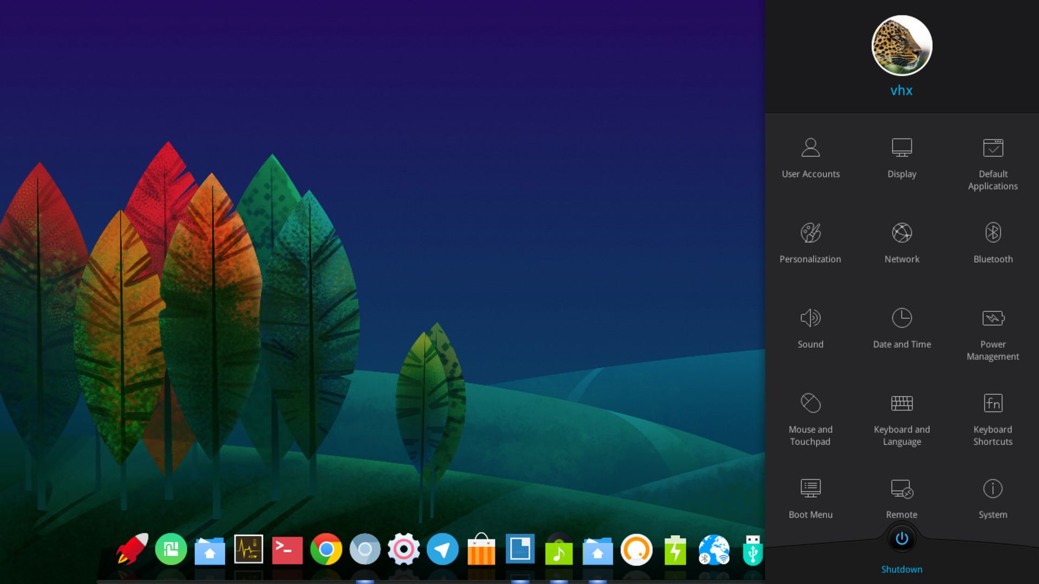The height and width of the screenshot is (584, 1039).
Task: Open the Terminal from the dock
Action: click(x=287, y=549)
